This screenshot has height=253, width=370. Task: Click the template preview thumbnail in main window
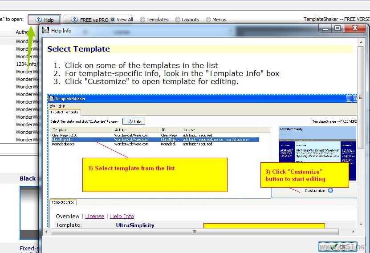pyautogui.click(x=29, y=213)
